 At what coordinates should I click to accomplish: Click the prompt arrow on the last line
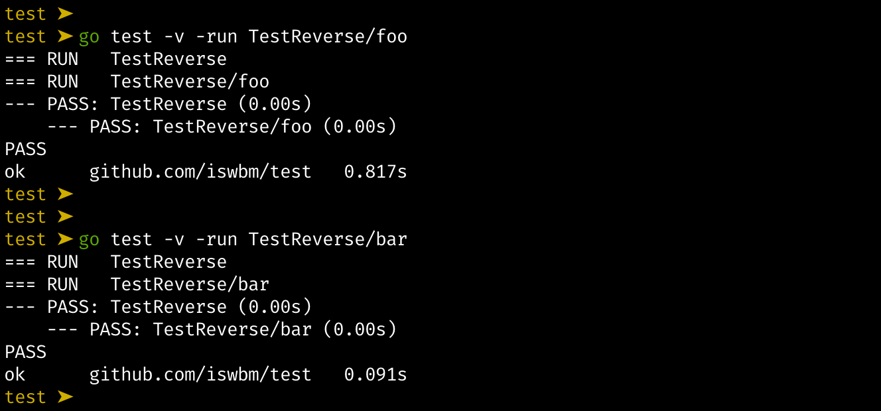pos(64,397)
